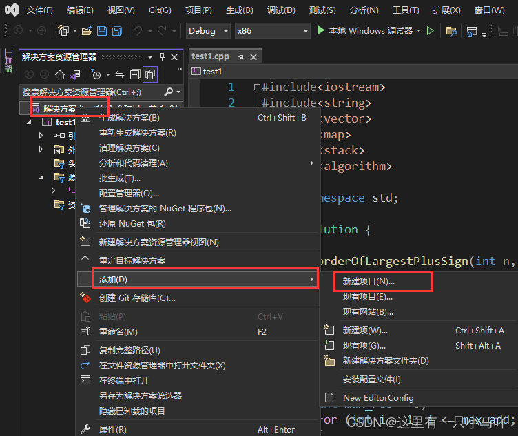
Task: Start the 本地 Windows 调试器
Action: [364, 31]
